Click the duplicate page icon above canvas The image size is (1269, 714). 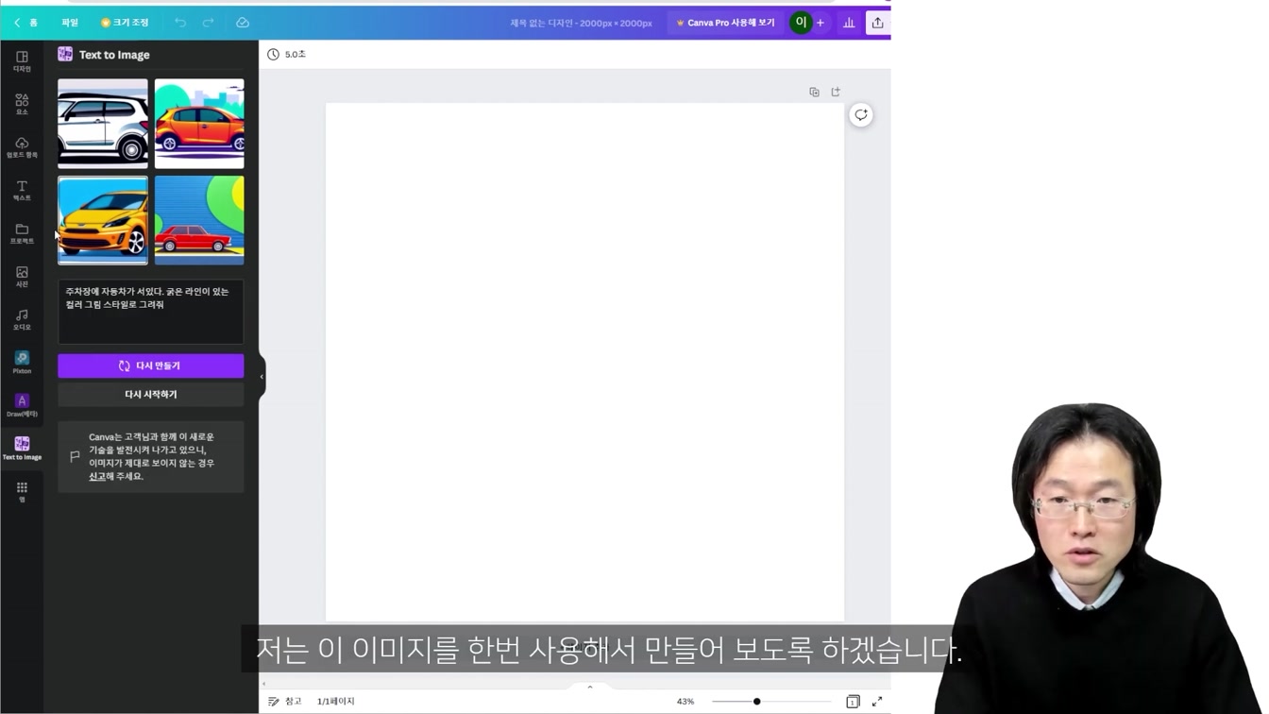click(814, 92)
